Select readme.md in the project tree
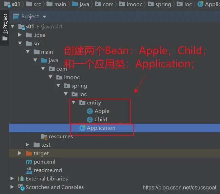220x194 pixels. click(x=48, y=170)
